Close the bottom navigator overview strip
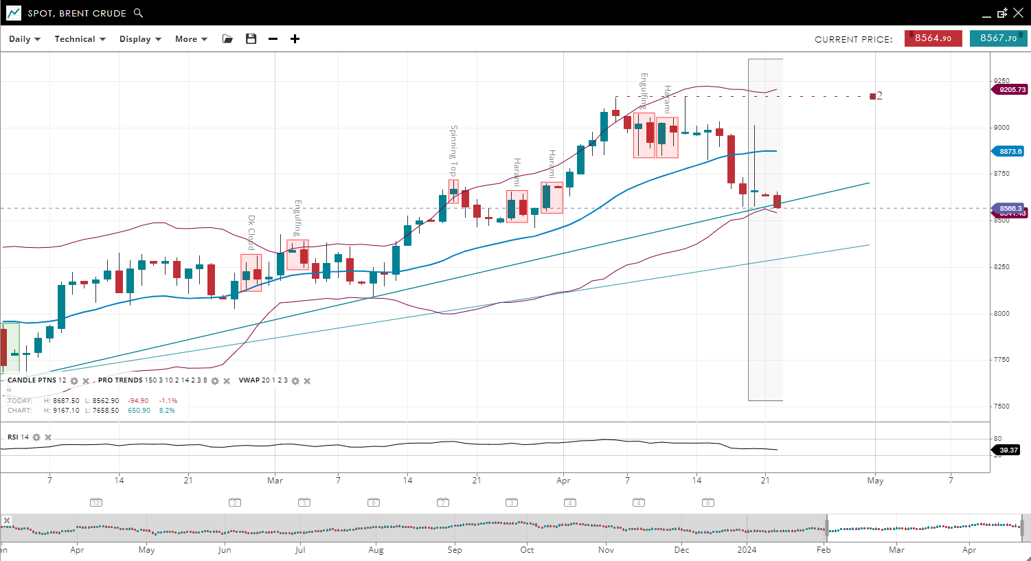Image resolution: width=1031 pixels, height=561 pixels. click(x=6, y=520)
